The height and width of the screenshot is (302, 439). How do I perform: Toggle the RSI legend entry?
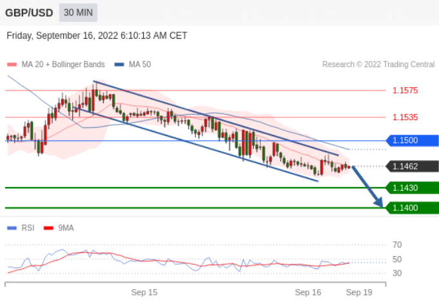coord(21,228)
